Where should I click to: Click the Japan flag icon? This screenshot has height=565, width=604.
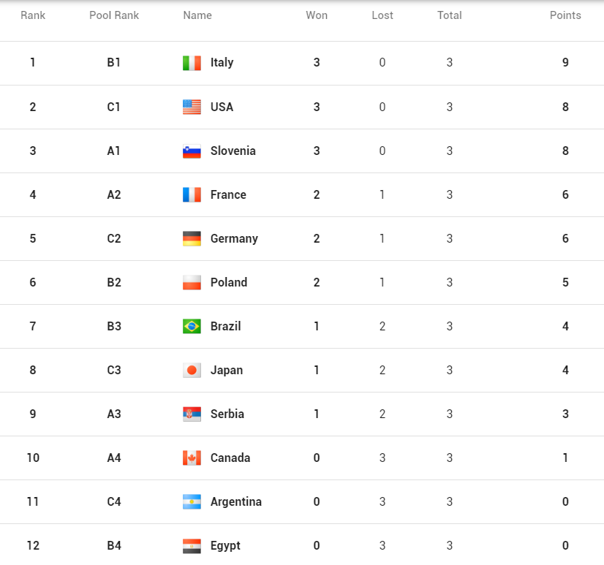192,370
